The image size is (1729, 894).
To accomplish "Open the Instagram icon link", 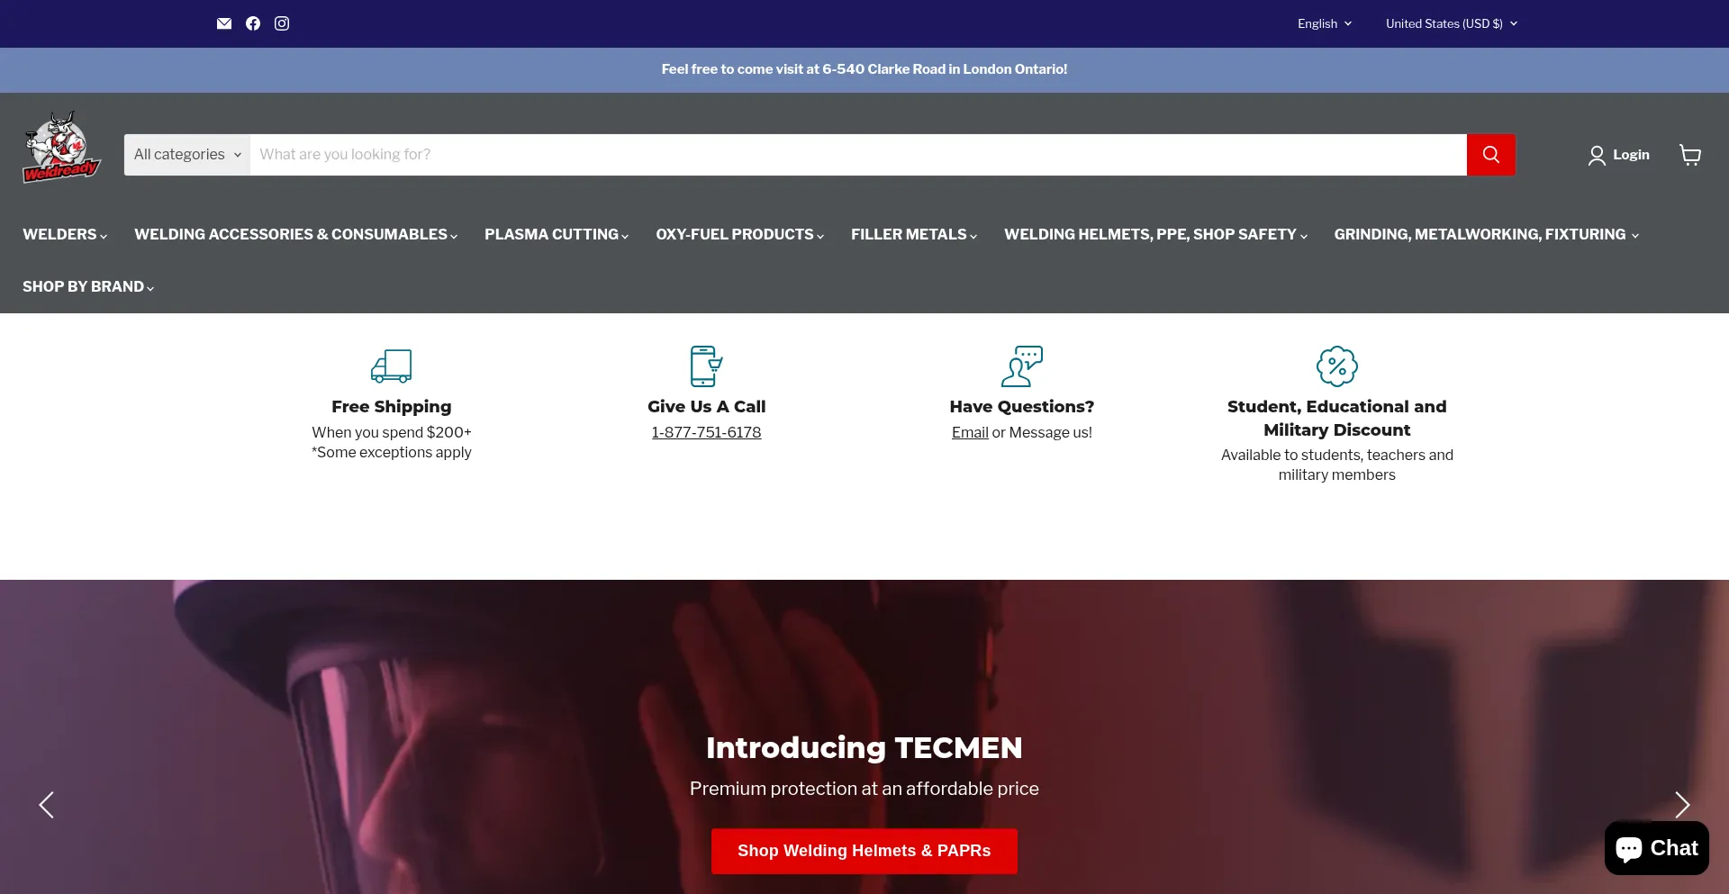I will point(282,23).
